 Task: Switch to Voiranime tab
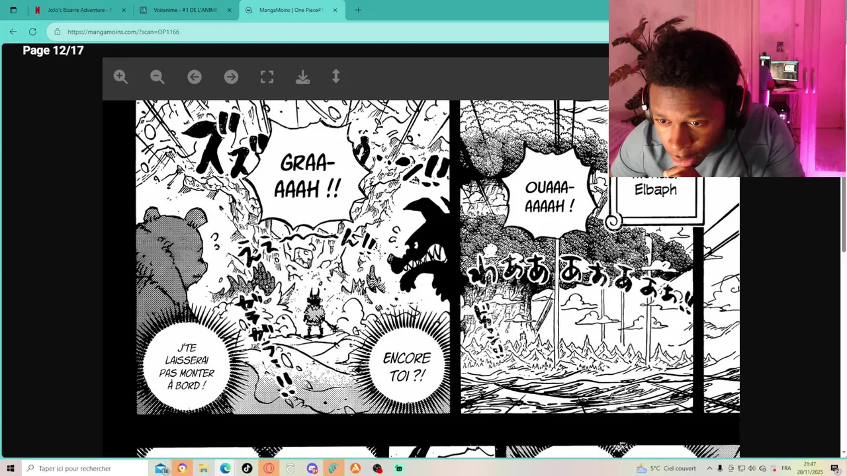click(x=185, y=10)
